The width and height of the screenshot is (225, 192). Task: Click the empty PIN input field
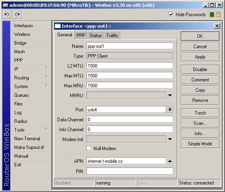click(x=130, y=171)
